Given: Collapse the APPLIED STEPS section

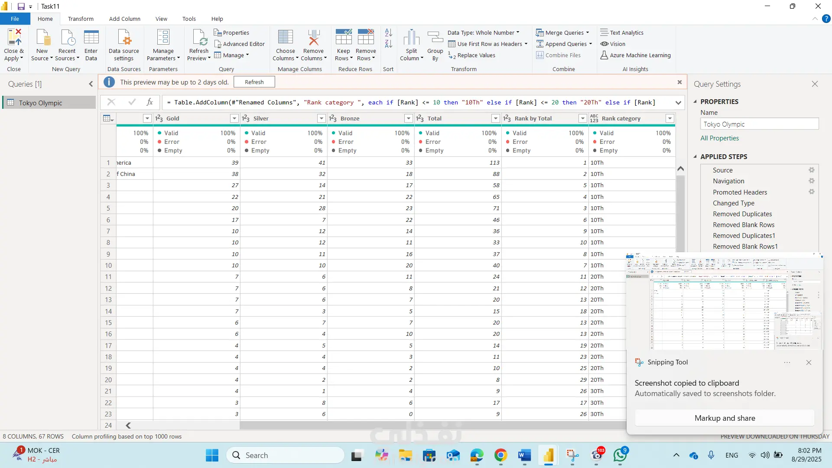Looking at the screenshot, I should point(695,156).
